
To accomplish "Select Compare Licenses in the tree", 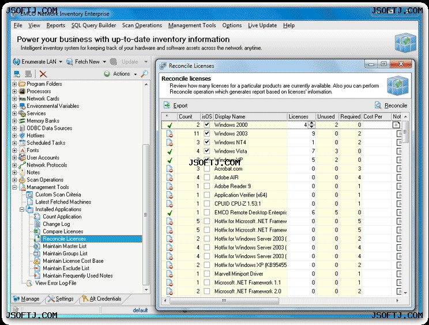I will [63, 232].
